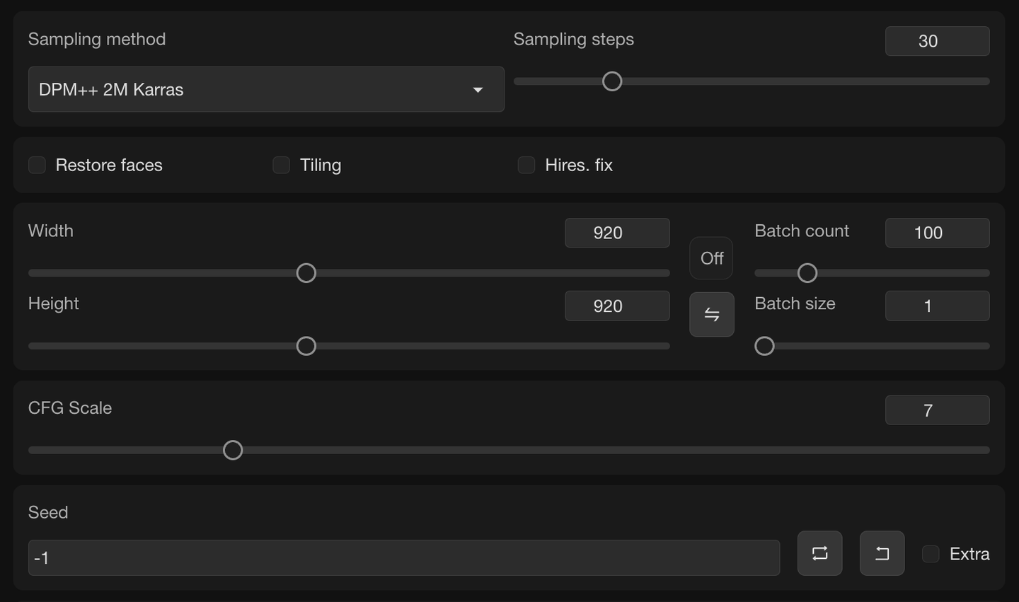Select the Width value field showing 920
The width and height of the screenshot is (1019, 602).
(x=616, y=233)
